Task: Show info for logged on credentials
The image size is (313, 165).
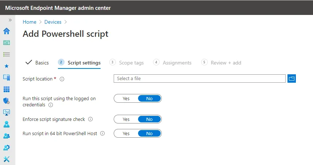Action: [51, 105]
